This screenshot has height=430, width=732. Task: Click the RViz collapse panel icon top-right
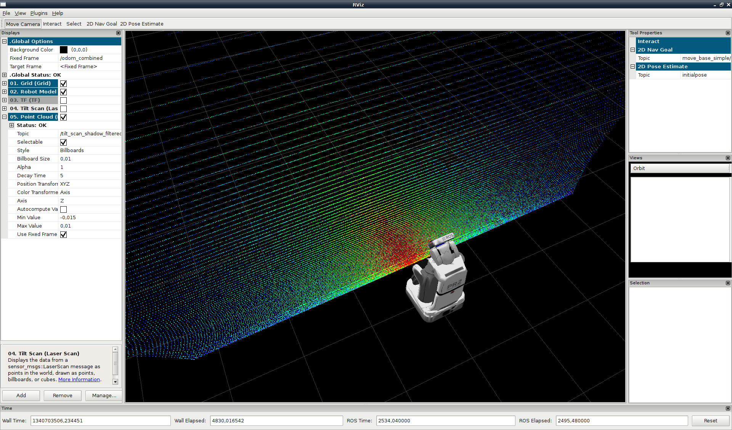click(728, 32)
